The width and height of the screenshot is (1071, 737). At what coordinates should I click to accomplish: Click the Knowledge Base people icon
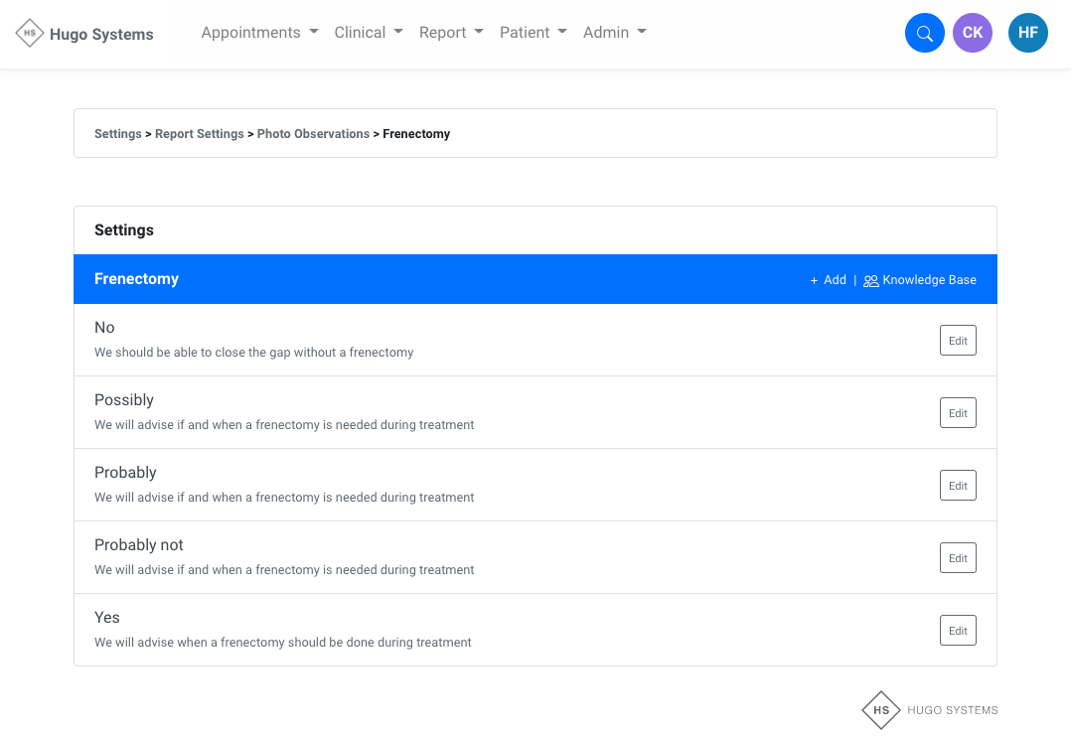(x=870, y=281)
